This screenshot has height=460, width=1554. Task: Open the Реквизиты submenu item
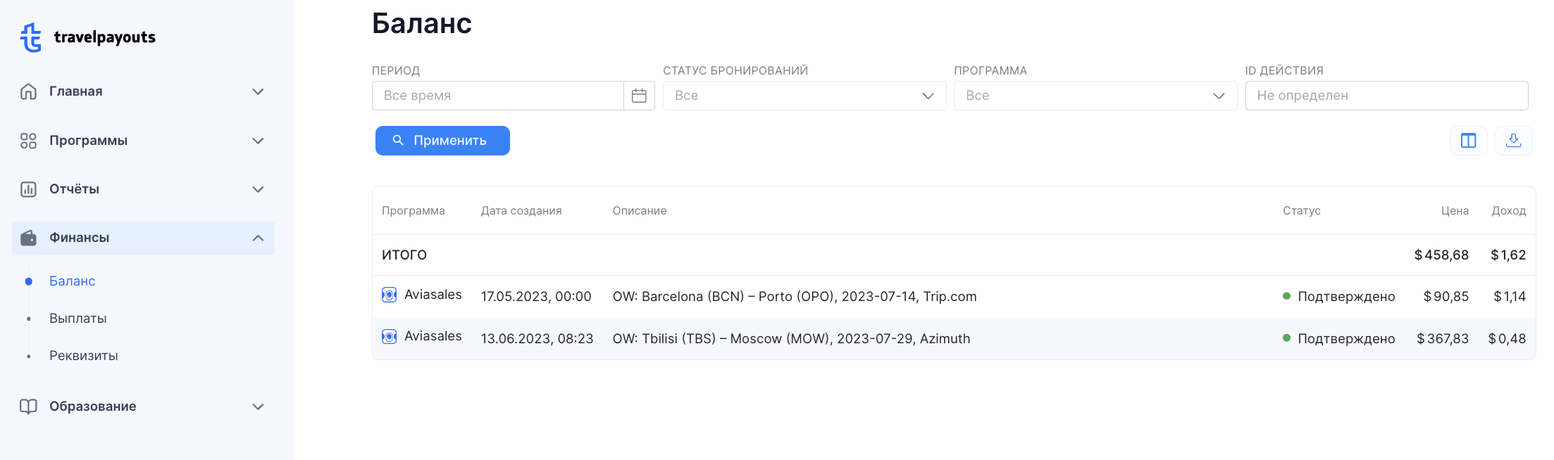84,356
